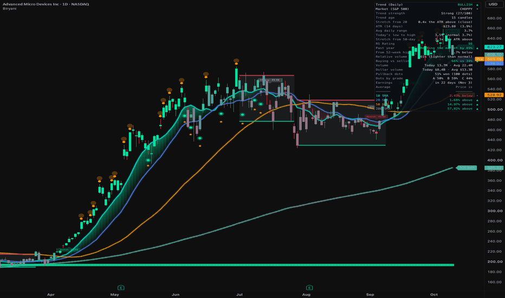Open the Advanced Micro Devices symbol title
Viewport: 505px width, 298px height.
(x=46, y=4)
